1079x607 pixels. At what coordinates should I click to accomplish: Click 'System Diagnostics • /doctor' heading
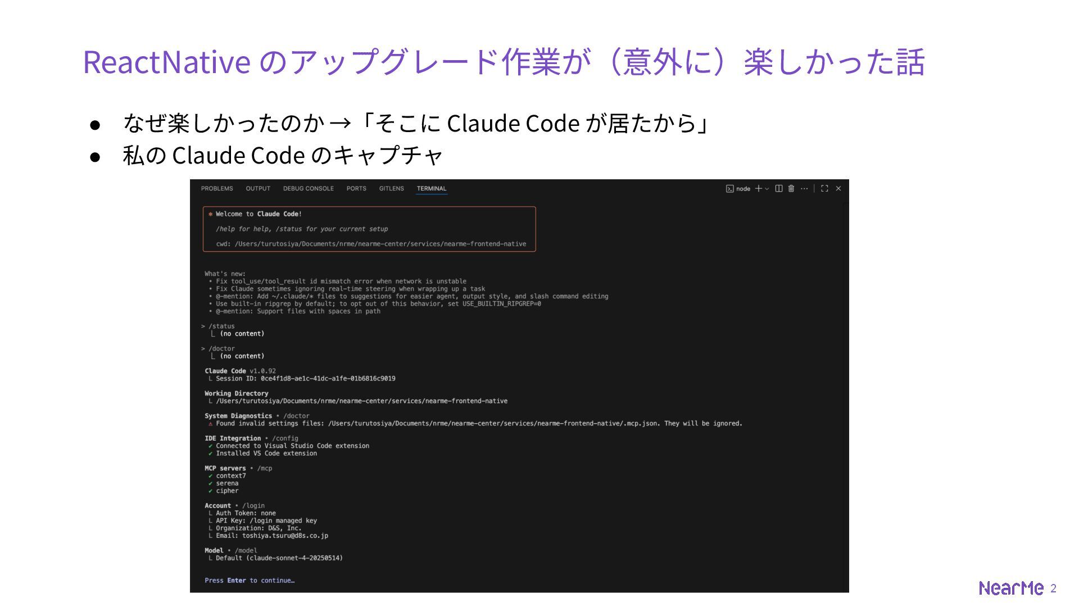click(x=257, y=416)
